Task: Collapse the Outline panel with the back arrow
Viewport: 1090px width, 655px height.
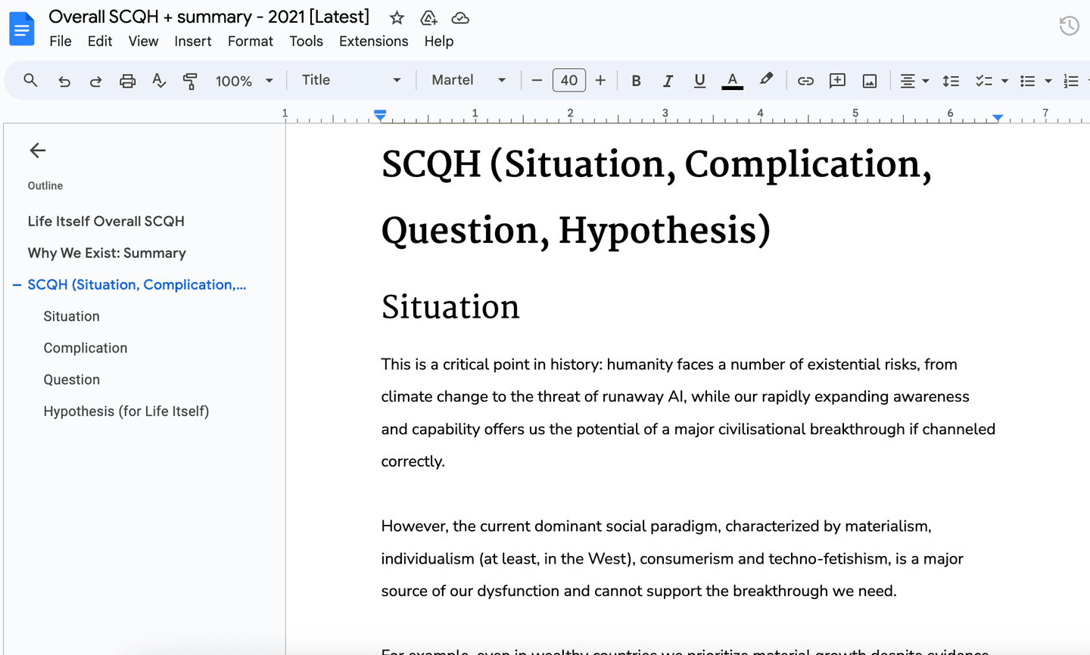Action: (x=37, y=150)
